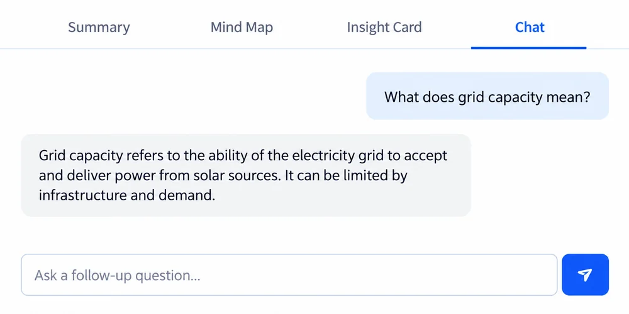Click the text "infrastructure and demand"
This screenshot has width=629, height=314.
[127, 196]
